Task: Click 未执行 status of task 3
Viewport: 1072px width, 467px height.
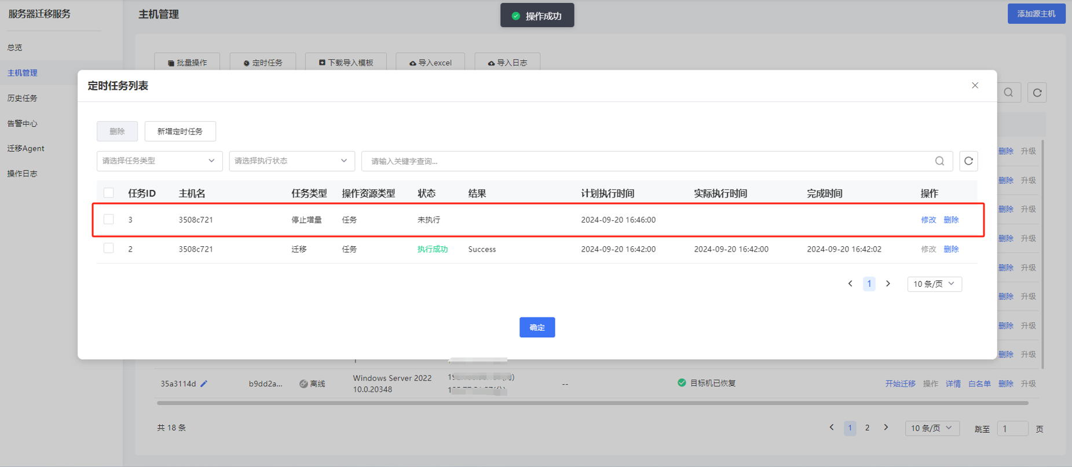Action: [429, 220]
